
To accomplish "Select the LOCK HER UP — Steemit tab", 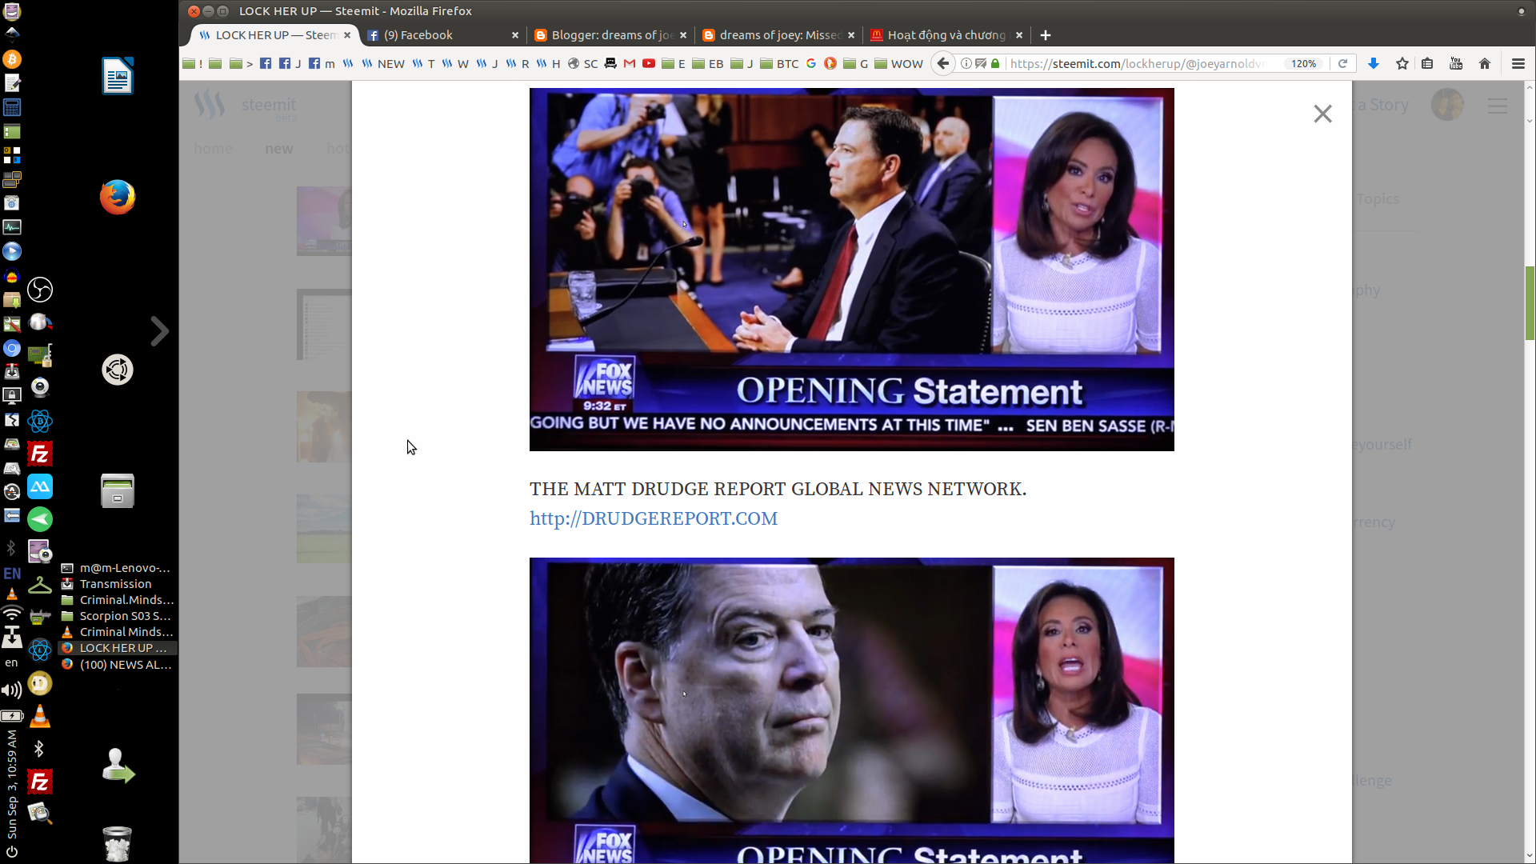I will [x=274, y=35].
